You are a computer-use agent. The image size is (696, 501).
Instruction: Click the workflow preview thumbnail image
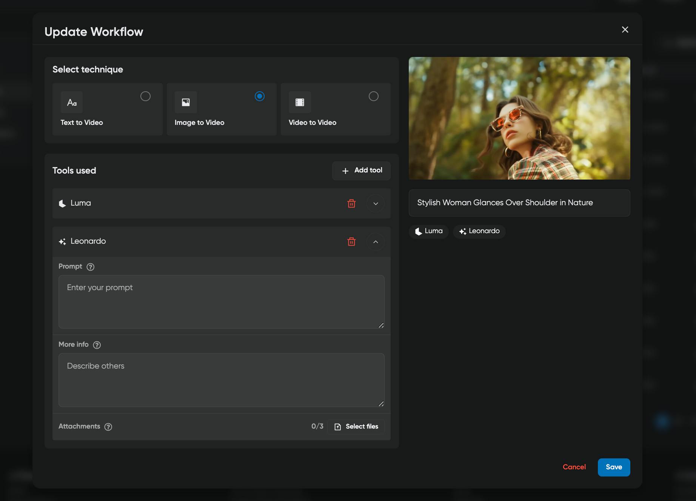[x=519, y=118]
